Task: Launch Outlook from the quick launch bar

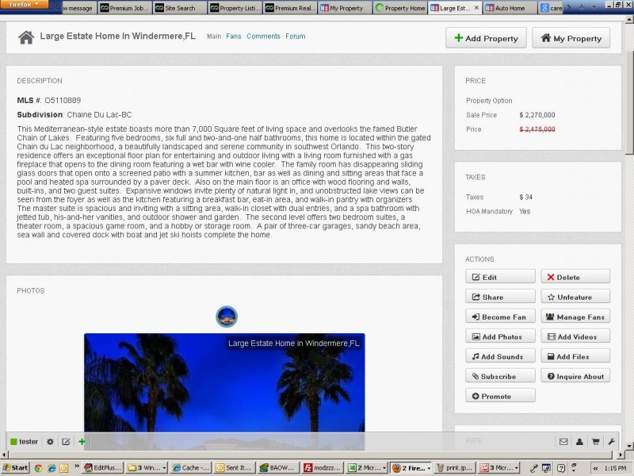Action: tap(64, 468)
